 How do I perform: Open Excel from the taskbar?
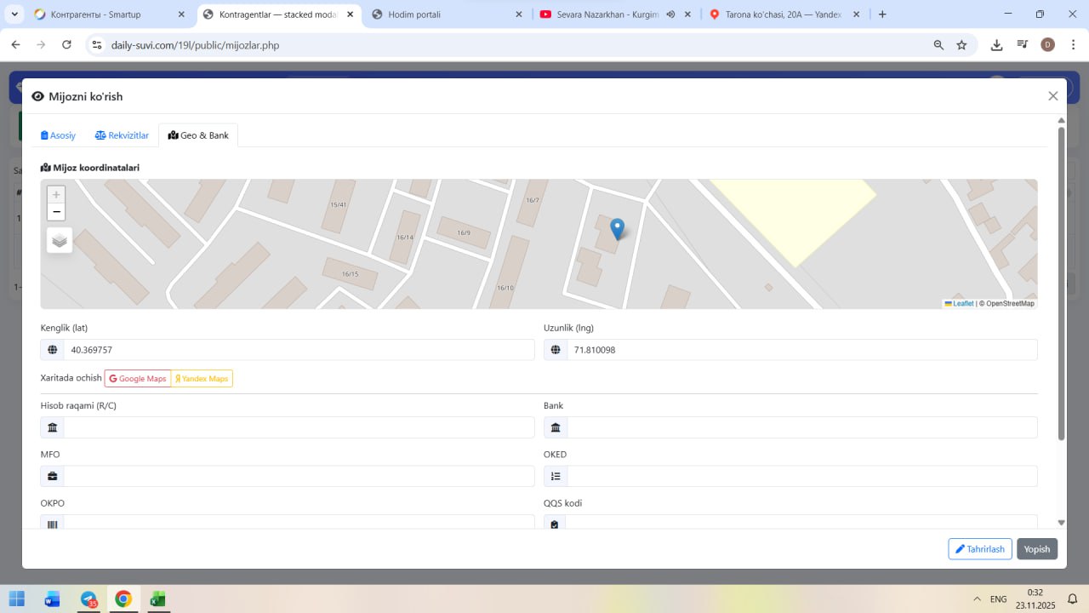point(157,599)
